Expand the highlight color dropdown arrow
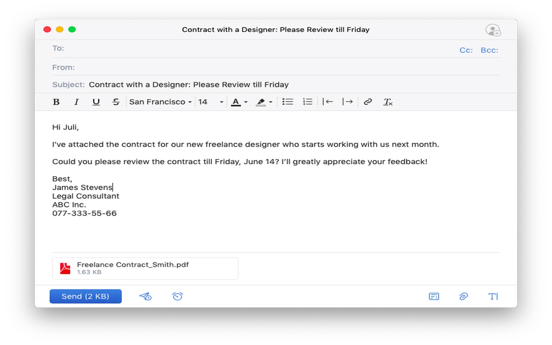552x345 pixels. [x=271, y=102]
